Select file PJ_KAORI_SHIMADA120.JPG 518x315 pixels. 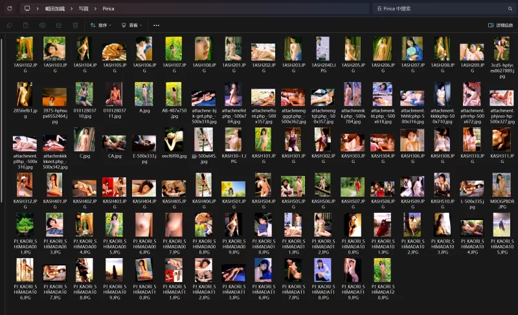pyautogui.click(x=383, y=279)
